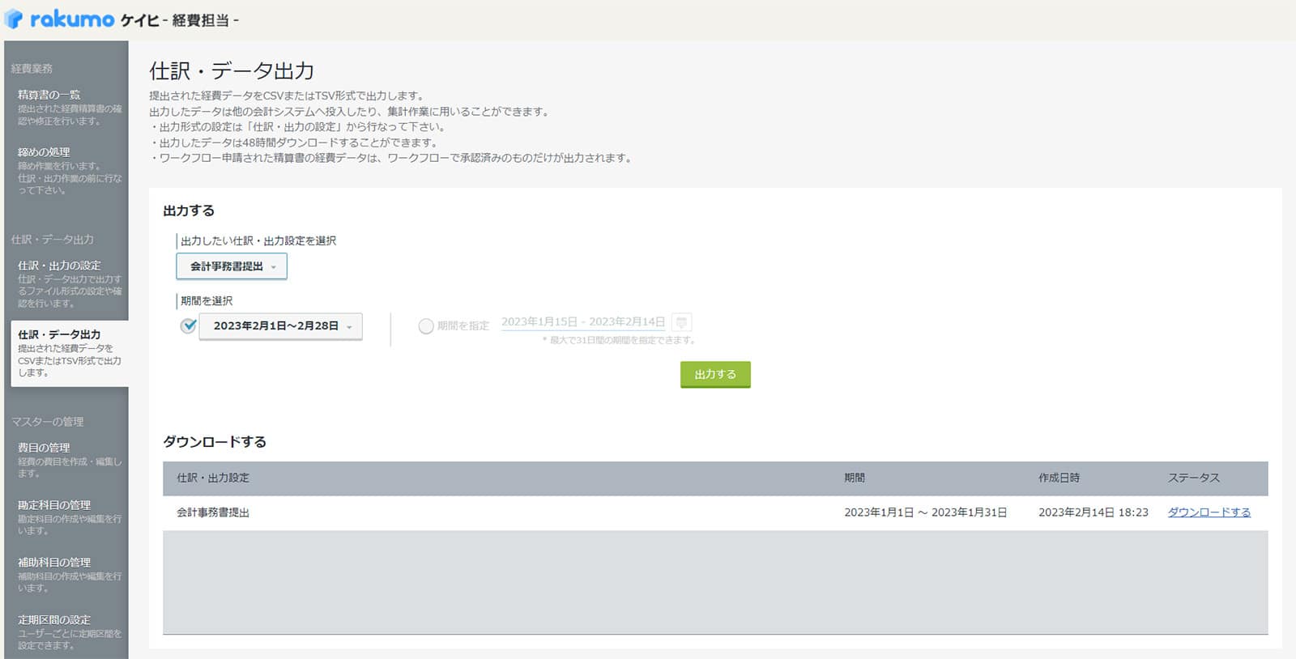
Task: Navigate to 勘定科目の管理 sidebar item
Action: click(54, 505)
